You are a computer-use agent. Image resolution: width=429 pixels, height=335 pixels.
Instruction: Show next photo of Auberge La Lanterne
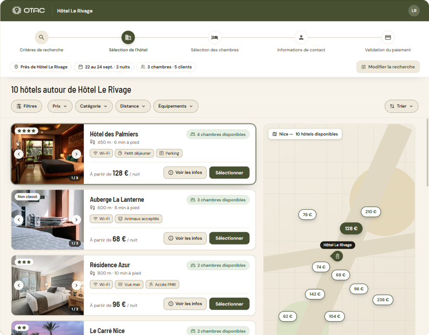click(x=76, y=220)
